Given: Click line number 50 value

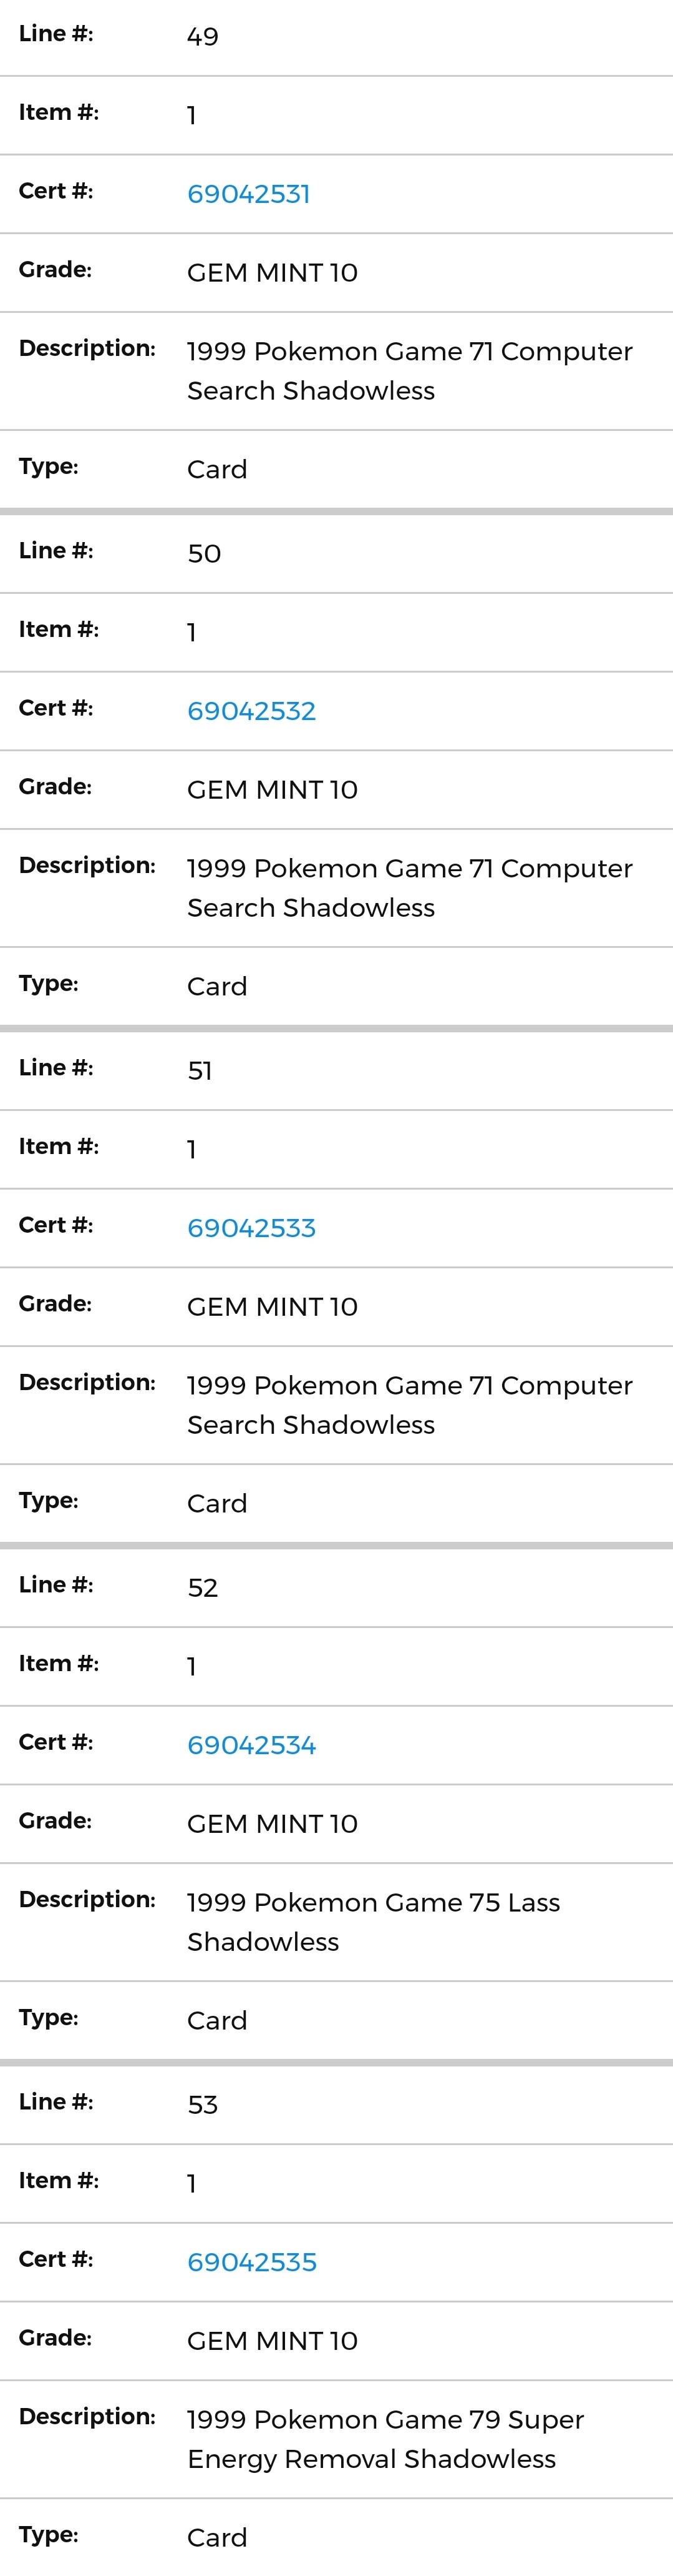Looking at the screenshot, I should pyautogui.click(x=204, y=554).
